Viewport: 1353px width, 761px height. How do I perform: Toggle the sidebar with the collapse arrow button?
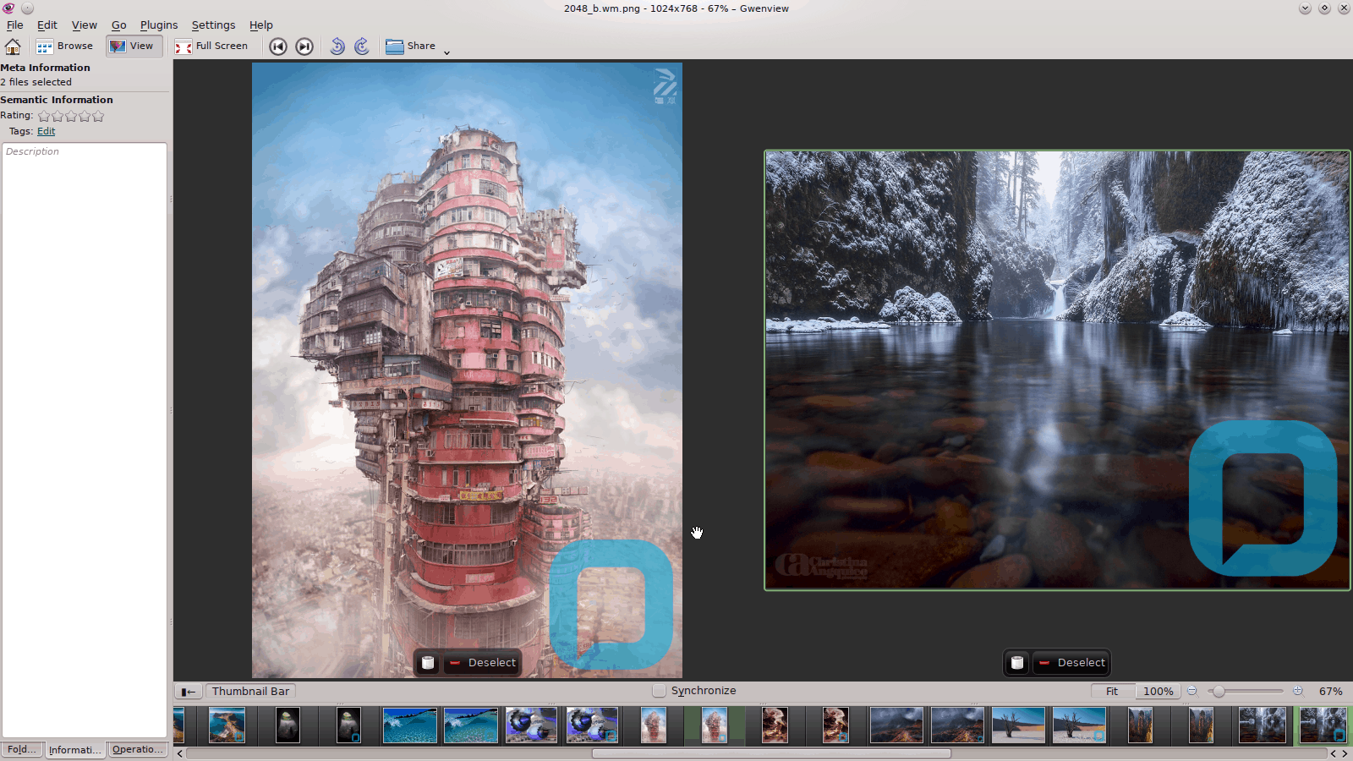click(x=189, y=692)
